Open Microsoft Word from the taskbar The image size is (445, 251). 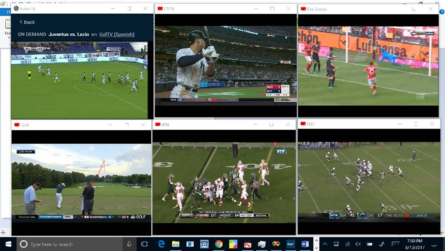point(305,244)
